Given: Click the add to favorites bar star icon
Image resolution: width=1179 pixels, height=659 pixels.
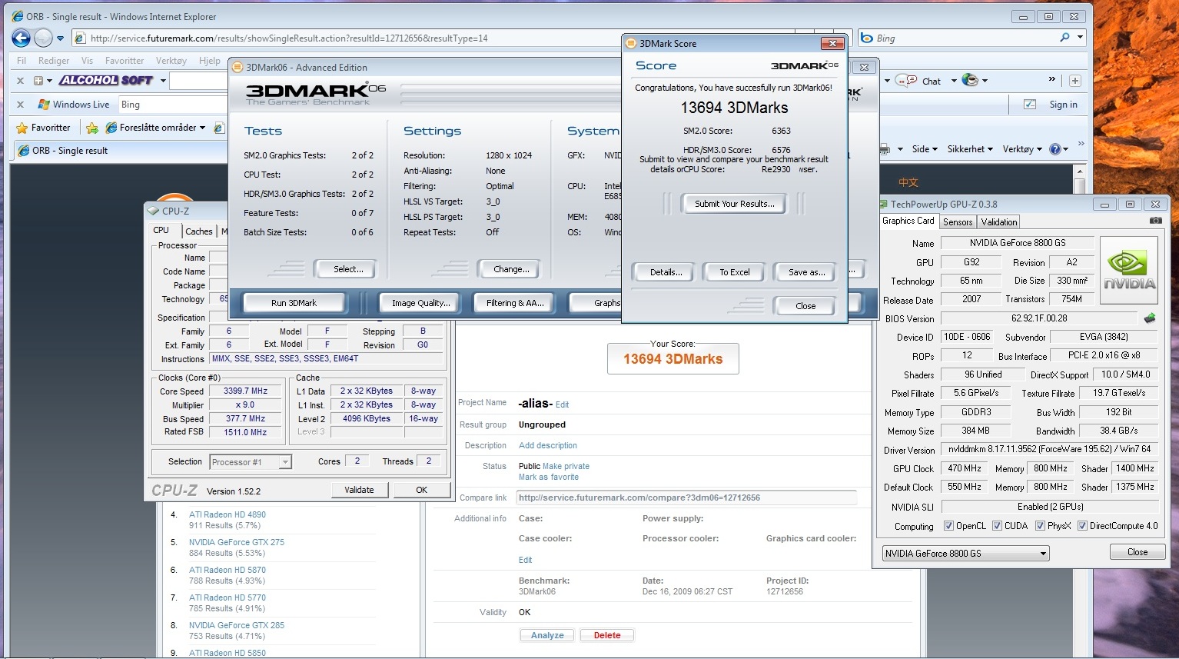Looking at the screenshot, I should [92, 128].
